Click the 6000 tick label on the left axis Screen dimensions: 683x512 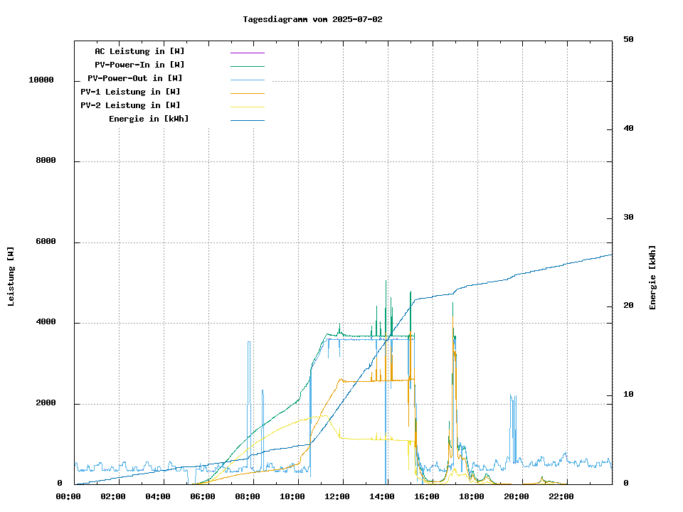point(46,242)
